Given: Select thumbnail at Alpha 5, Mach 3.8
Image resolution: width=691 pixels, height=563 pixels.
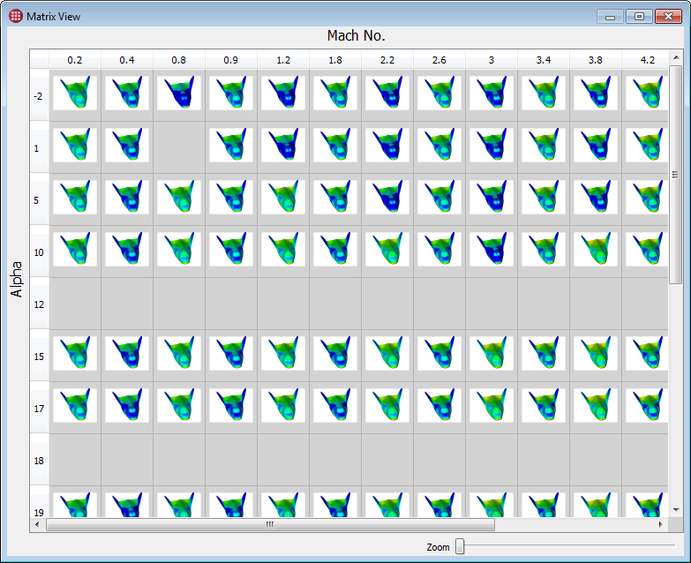Looking at the screenshot, I should pos(595,197).
